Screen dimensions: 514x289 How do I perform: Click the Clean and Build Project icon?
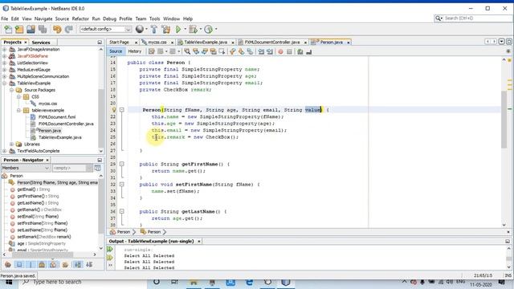tap(166, 29)
